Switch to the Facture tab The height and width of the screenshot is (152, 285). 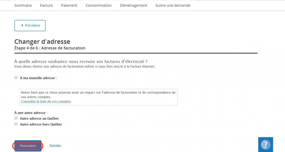[46, 6]
